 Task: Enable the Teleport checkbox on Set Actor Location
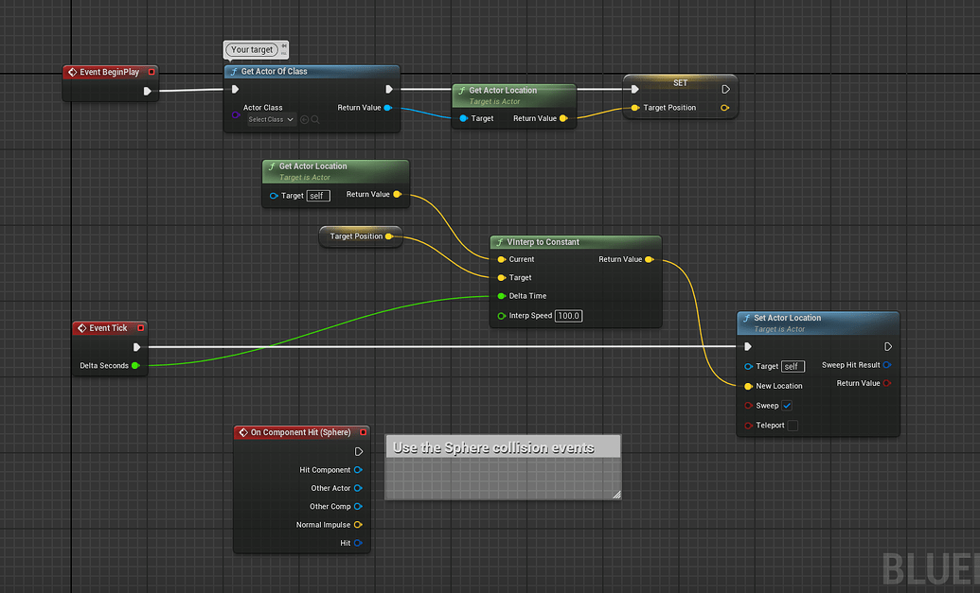click(x=793, y=425)
